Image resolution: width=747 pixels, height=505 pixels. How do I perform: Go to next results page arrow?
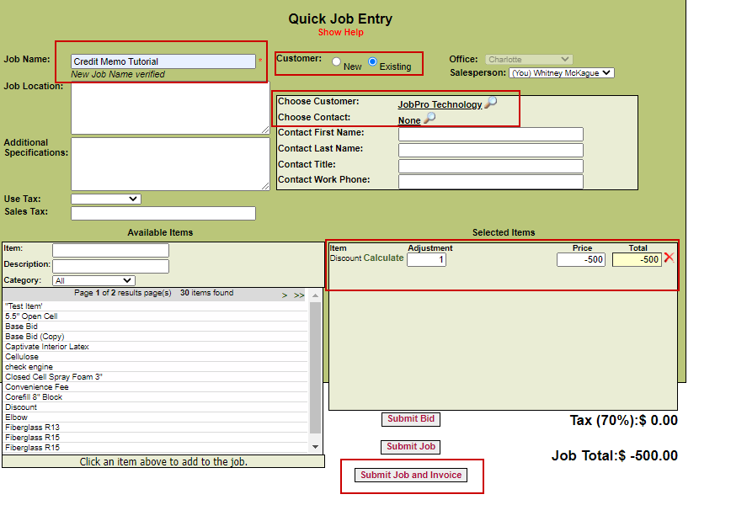(x=285, y=295)
